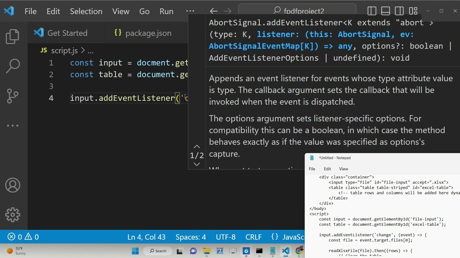Switch to the package.json tab
The width and height of the screenshot is (460, 258).
coord(143,33)
